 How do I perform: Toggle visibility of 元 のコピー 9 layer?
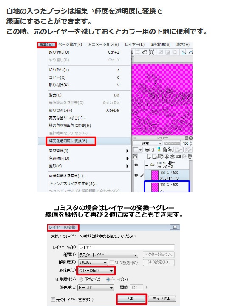136,175
